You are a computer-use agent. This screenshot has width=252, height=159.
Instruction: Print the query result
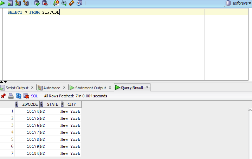point(11,96)
